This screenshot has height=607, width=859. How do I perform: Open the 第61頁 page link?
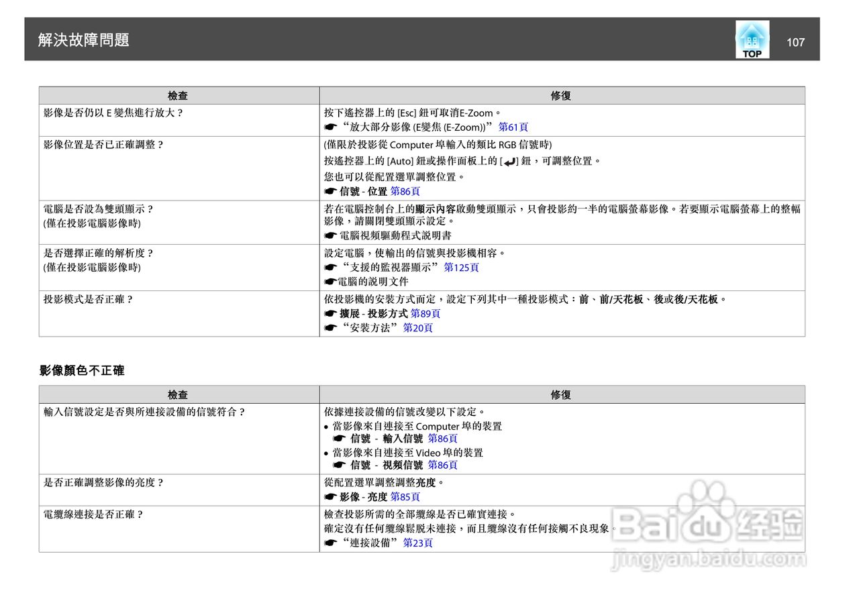513,127
